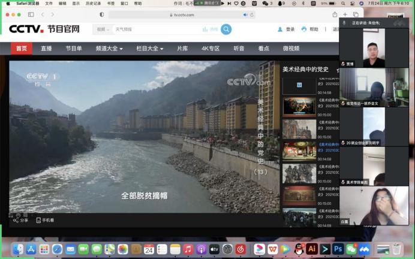The image size is (415, 259).
Task: Click the 美术经典中的党史 playlist title
Action: [x=305, y=70]
